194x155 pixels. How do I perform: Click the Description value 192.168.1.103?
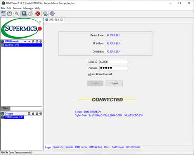pyautogui.click(x=113, y=52)
